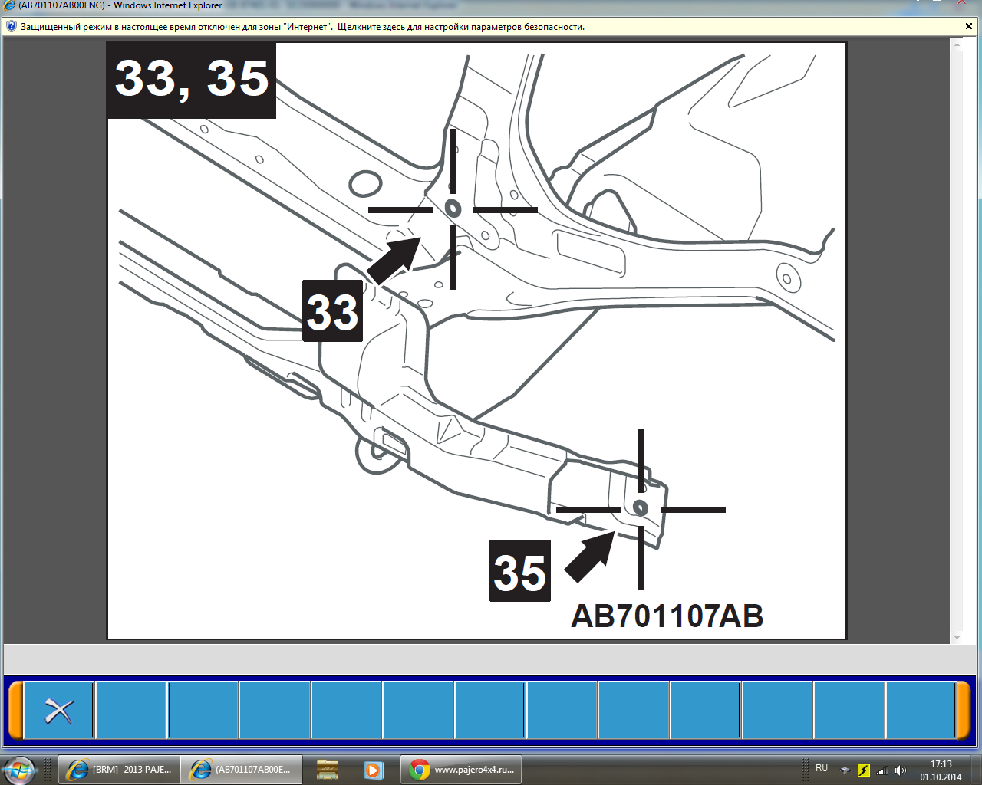Click the protected mode warning text 'Защищенный режим…'
Screen dimensions: 982x785
(302, 27)
